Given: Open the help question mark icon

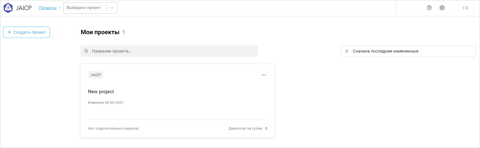Looking at the screenshot, I should (429, 8).
